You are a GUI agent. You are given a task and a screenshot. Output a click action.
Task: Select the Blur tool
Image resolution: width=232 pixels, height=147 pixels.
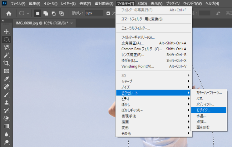(6, 134)
